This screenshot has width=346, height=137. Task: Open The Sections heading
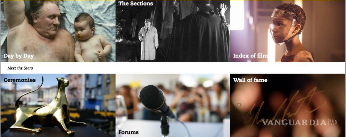click(136, 4)
